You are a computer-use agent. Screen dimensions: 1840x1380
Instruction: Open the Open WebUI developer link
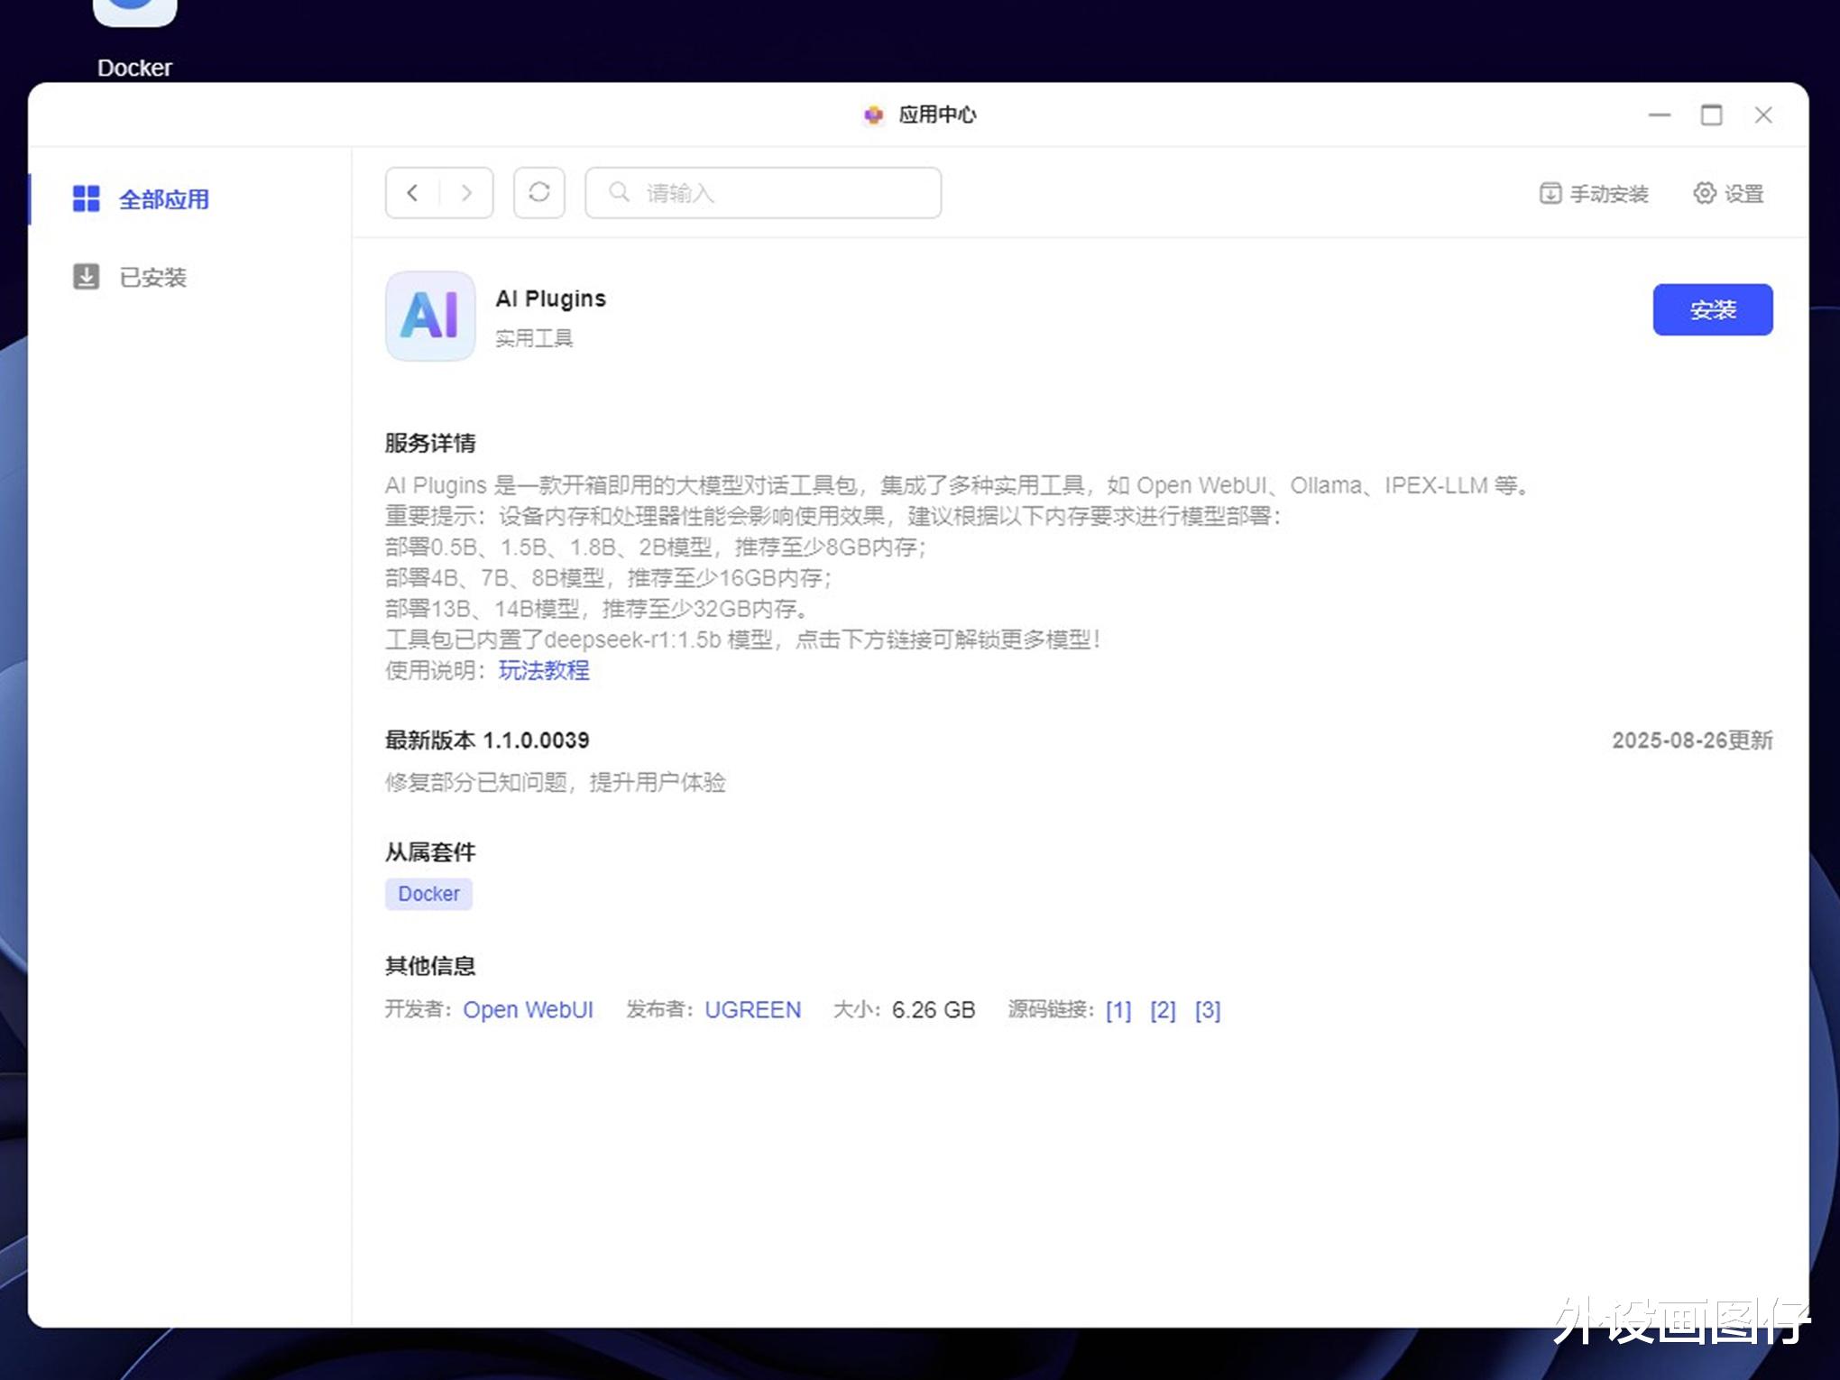pos(528,1010)
